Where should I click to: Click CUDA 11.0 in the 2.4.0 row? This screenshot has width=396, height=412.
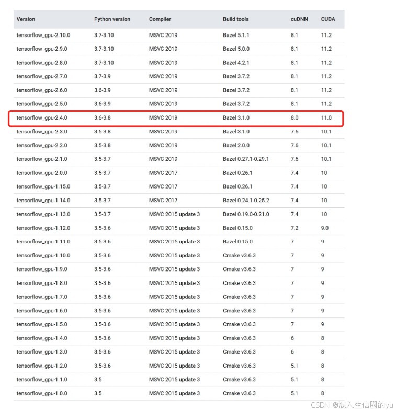point(326,117)
